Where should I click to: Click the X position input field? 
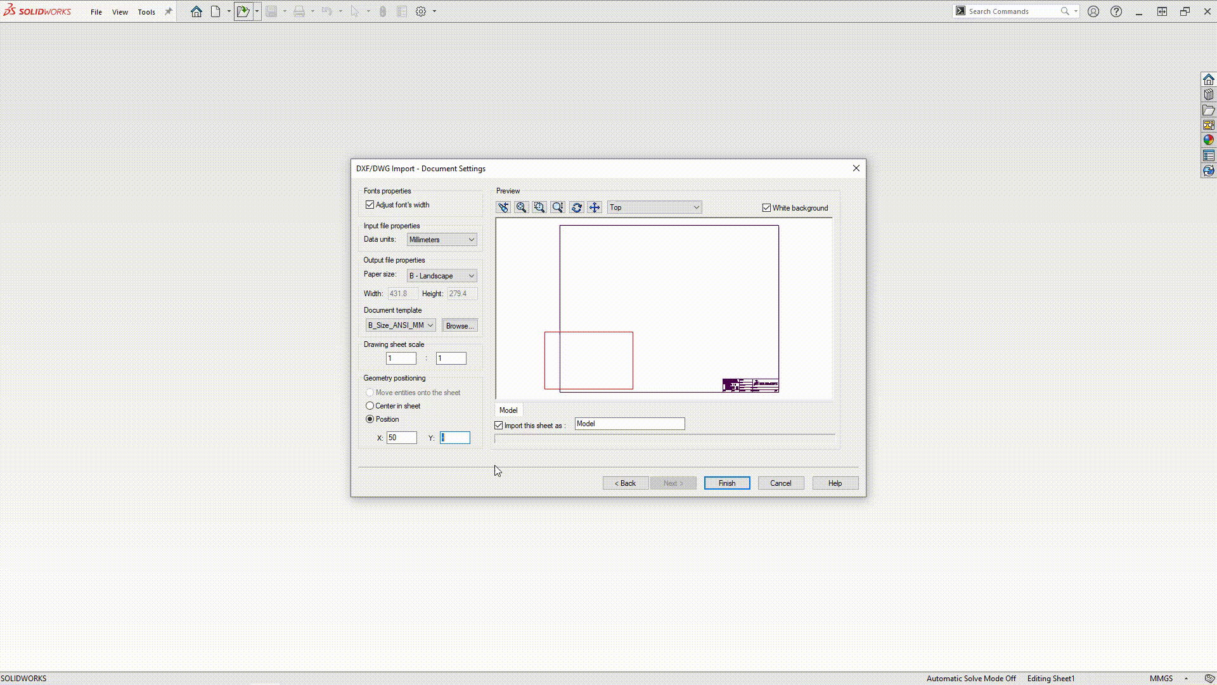point(401,438)
